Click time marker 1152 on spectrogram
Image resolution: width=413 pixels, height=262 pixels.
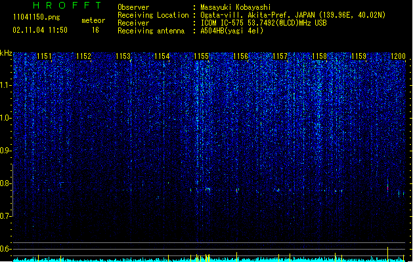[x=83, y=56]
